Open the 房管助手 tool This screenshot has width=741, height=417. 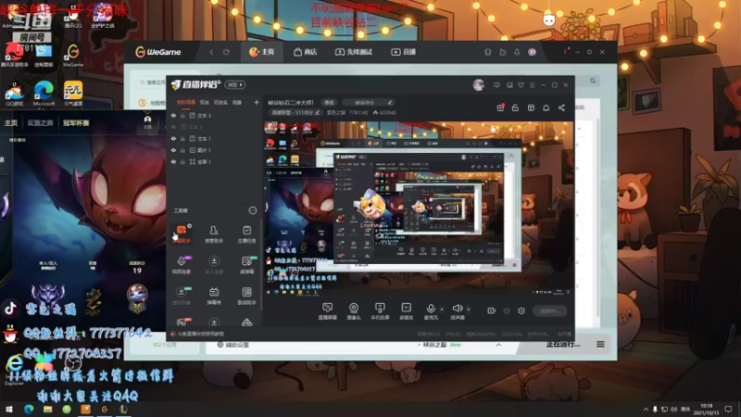click(214, 234)
